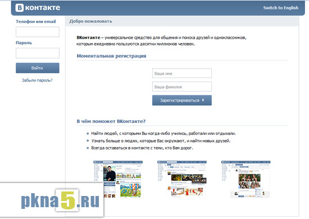This screenshot has width=309, height=219.
Task: Open the Забыли пароль? link
Action: coord(37,80)
